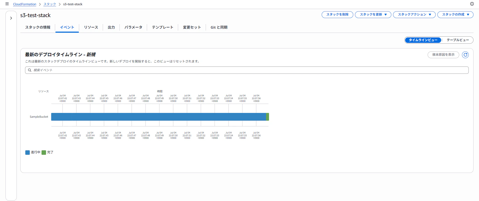This screenshot has width=479, height=201.
Task: Select the イベント tab
Action: tap(67, 27)
